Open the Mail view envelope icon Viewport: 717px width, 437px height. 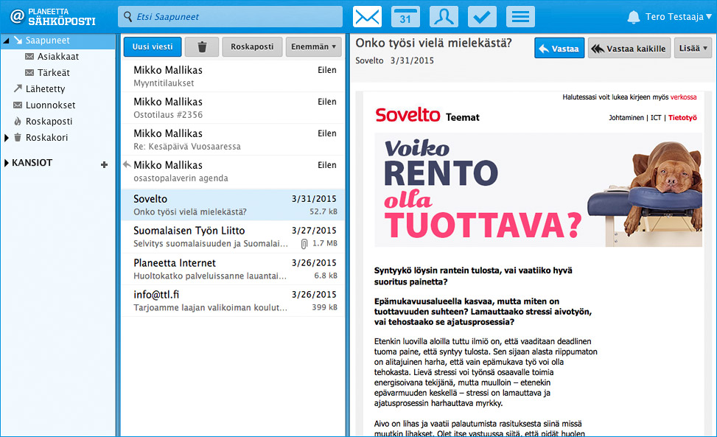(367, 17)
